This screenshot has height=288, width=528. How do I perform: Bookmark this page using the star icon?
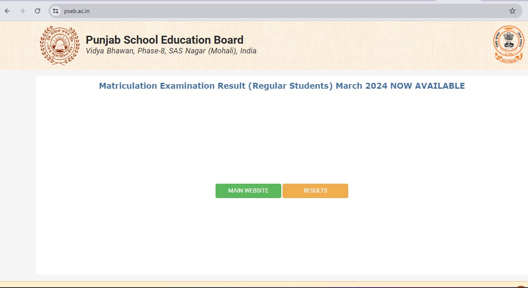[x=512, y=11]
